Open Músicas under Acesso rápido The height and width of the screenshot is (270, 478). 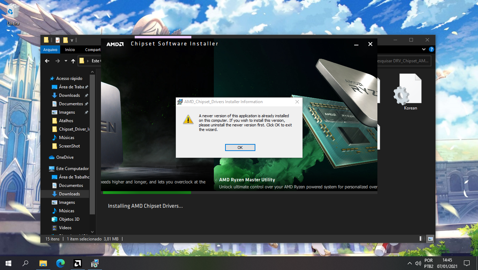66,138
